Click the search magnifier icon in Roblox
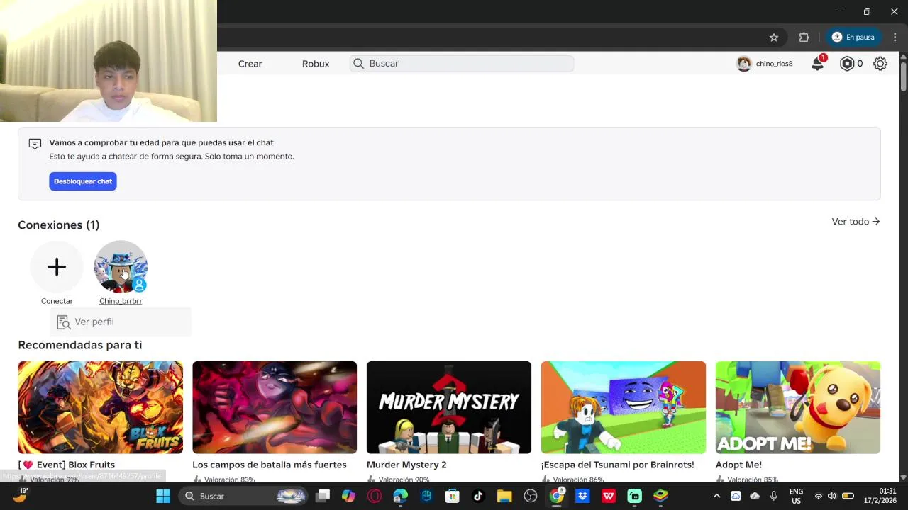Screen dimensions: 908x510 coord(358,64)
